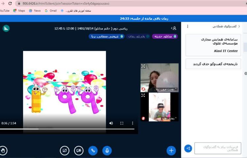Go forward with the browser arrow
Screen dimensions: 247x158
3,3
